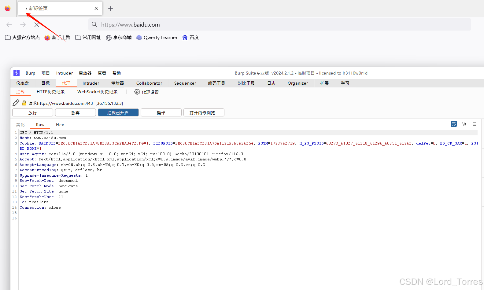Open the 编码工具 tab
This screenshot has height=290, width=484.
click(217, 83)
